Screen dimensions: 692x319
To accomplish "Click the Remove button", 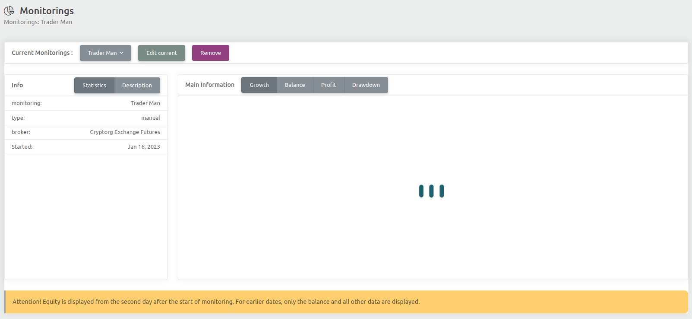I will coord(211,53).
